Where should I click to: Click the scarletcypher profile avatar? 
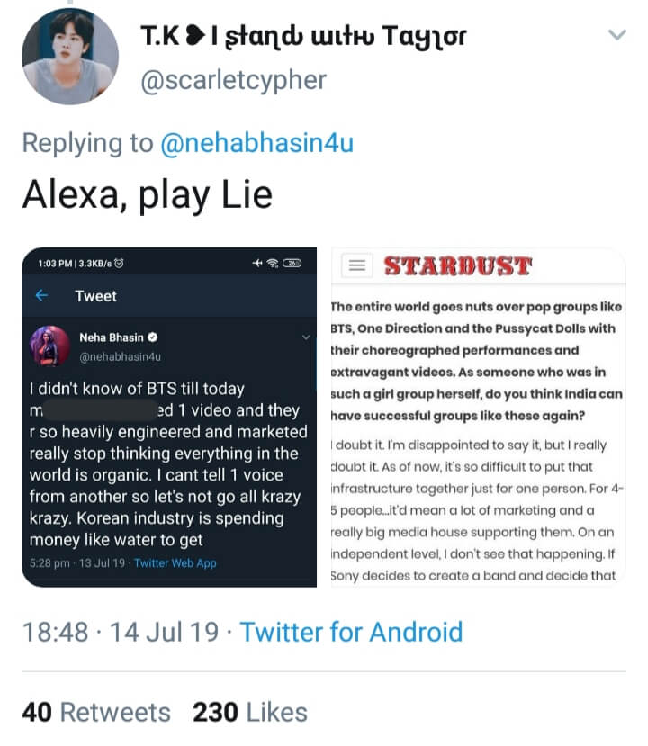(70, 57)
